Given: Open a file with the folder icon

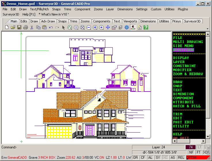Looking at the screenshot, I should click(13, 28).
